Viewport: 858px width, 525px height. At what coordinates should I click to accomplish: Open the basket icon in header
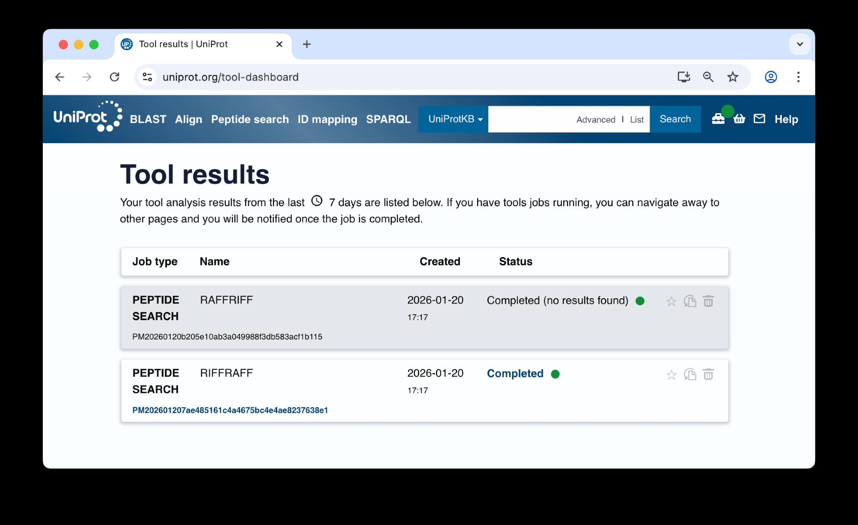pos(739,119)
